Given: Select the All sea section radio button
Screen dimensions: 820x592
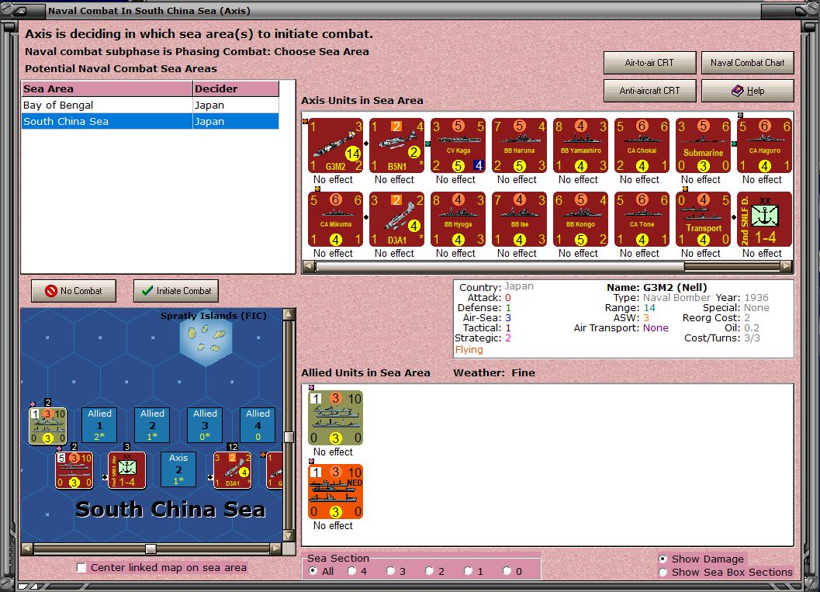Looking at the screenshot, I should [313, 571].
